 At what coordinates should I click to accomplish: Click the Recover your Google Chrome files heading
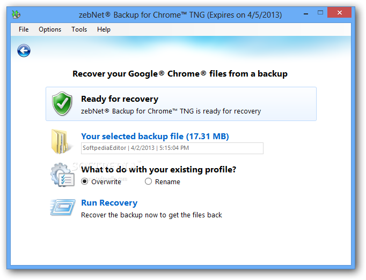(x=180, y=74)
